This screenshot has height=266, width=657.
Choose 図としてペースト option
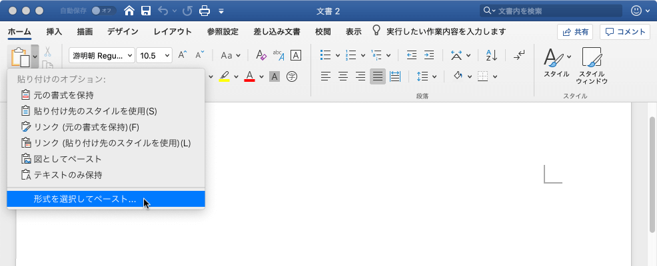click(x=106, y=159)
